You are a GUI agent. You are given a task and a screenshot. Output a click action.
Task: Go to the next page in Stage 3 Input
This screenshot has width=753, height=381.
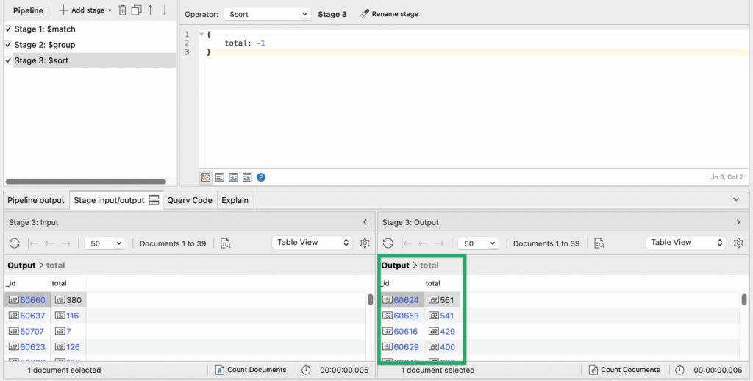[65, 243]
